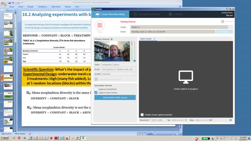This screenshot has height=141, width=251.
Task: Click the Adobe Acrobat taskbar icon
Action: pos(56,138)
